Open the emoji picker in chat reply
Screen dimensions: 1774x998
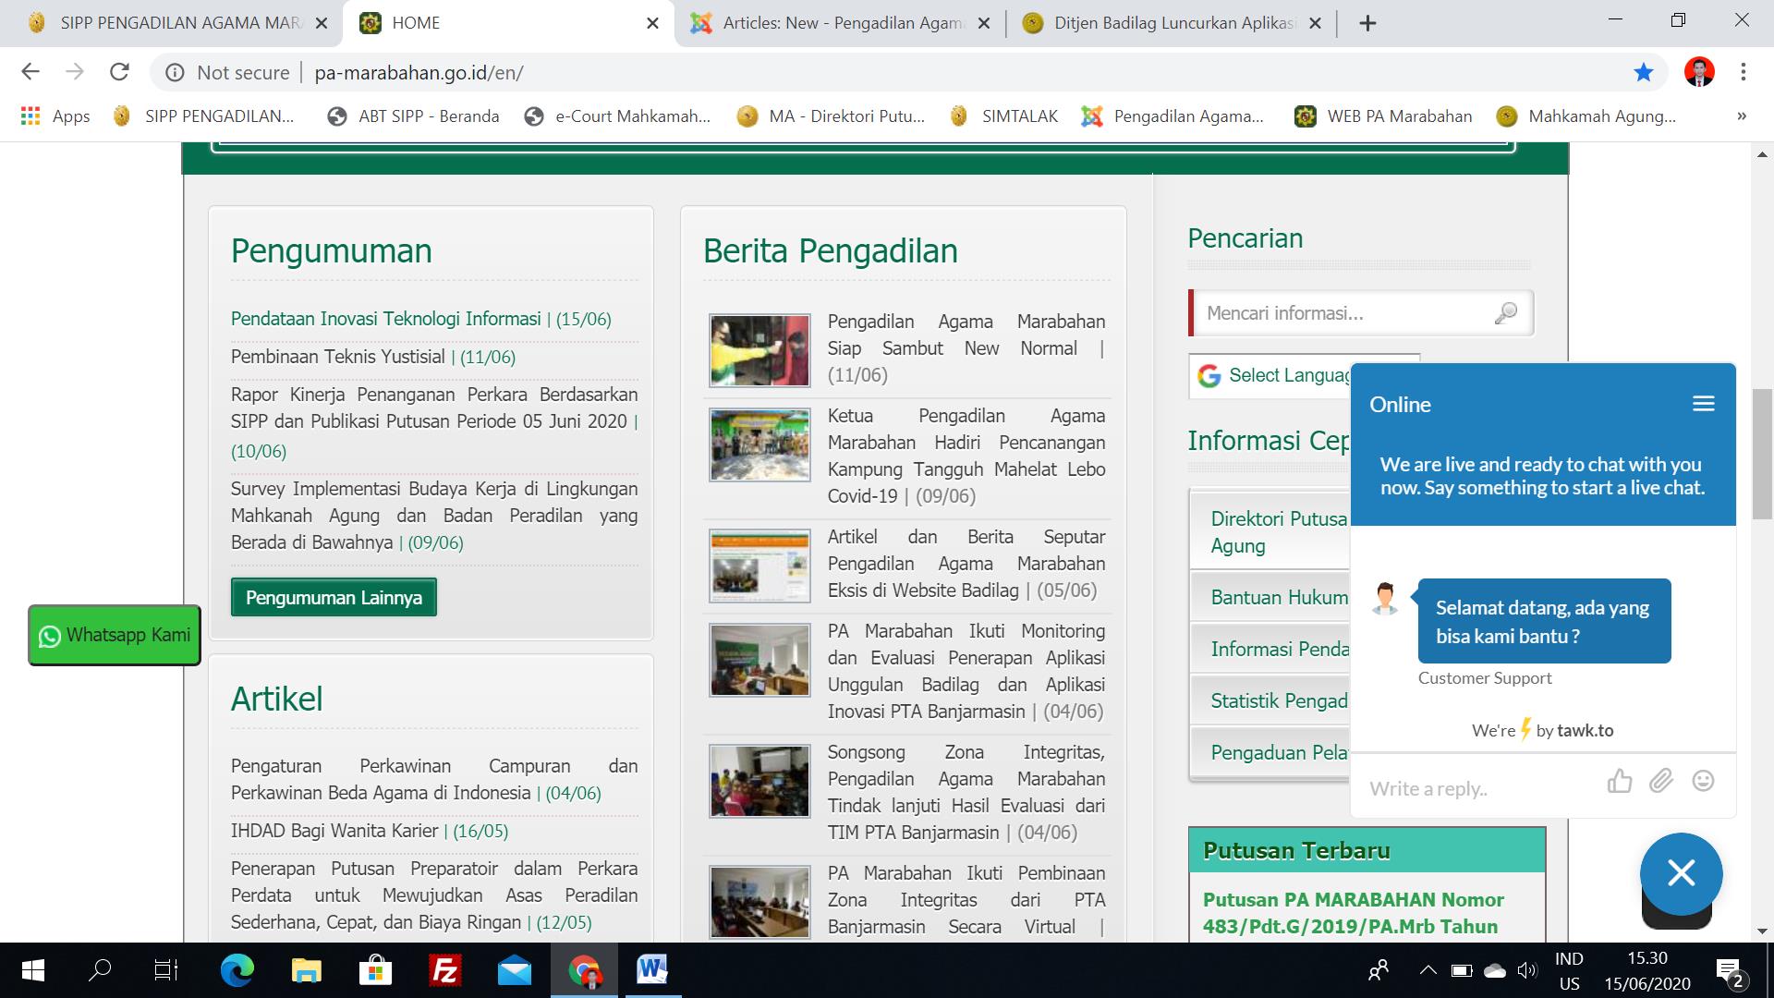1703,782
